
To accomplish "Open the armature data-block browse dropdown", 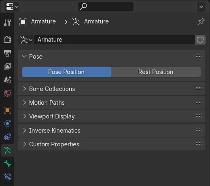I will pyautogui.click(x=26, y=40).
